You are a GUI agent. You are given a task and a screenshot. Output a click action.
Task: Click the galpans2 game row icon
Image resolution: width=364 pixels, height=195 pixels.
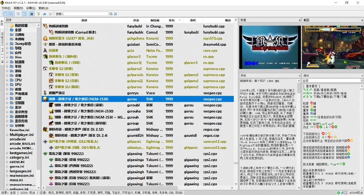point(45,69)
